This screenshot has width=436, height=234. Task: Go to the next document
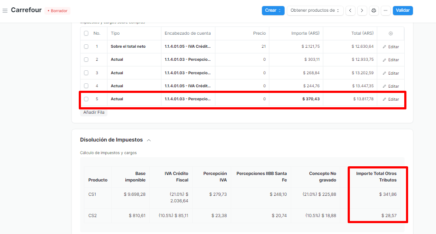[362, 10]
